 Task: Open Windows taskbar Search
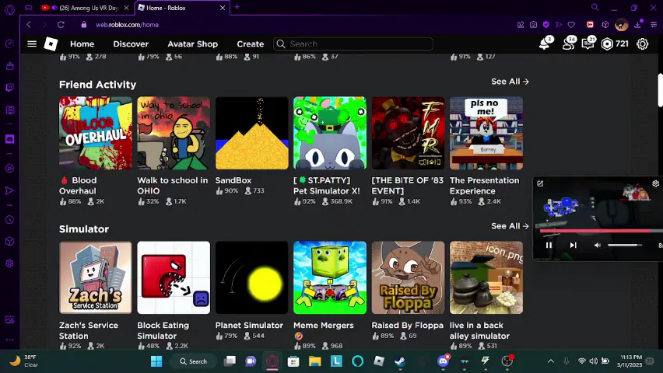193,361
